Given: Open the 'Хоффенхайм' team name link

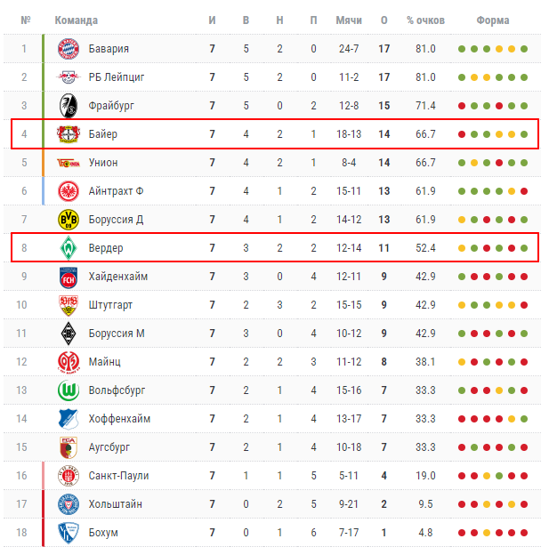Looking at the screenshot, I should (x=119, y=419).
